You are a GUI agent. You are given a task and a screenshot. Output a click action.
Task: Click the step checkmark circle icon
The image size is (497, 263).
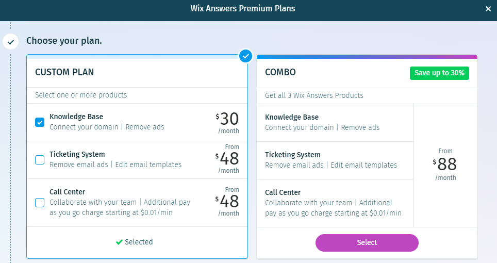11,41
